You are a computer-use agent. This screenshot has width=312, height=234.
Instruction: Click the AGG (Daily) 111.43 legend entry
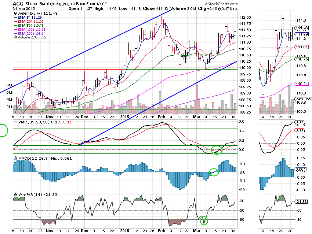point(38,13)
